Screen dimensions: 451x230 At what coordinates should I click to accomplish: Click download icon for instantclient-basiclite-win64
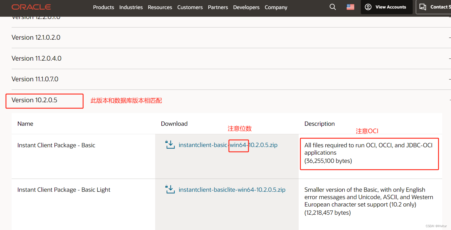click(x=170, y=189)
